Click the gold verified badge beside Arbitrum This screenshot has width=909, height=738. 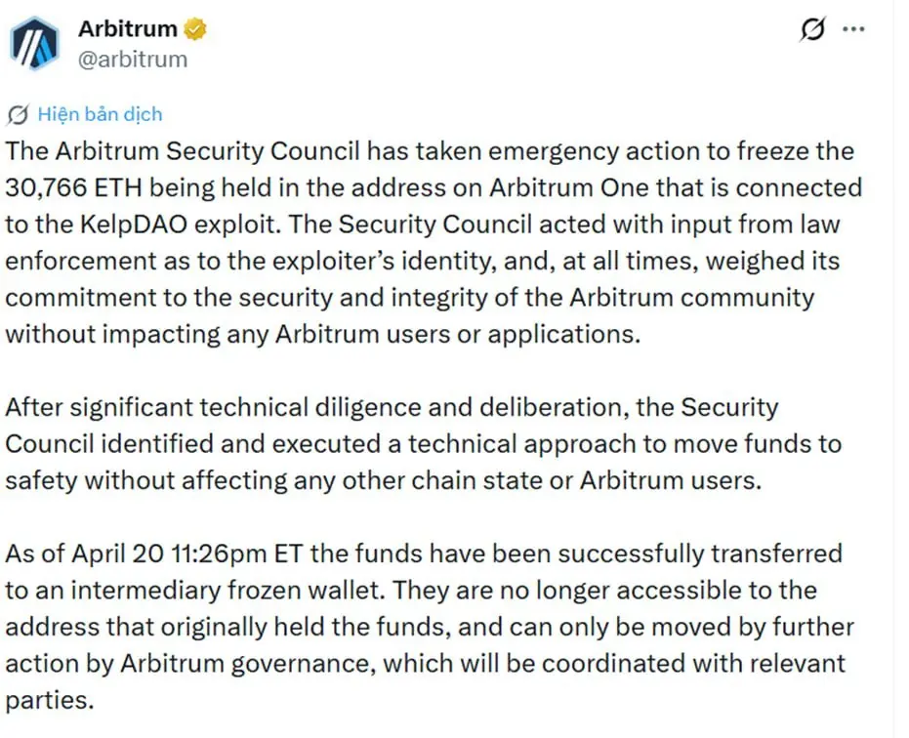pos(195,29)
